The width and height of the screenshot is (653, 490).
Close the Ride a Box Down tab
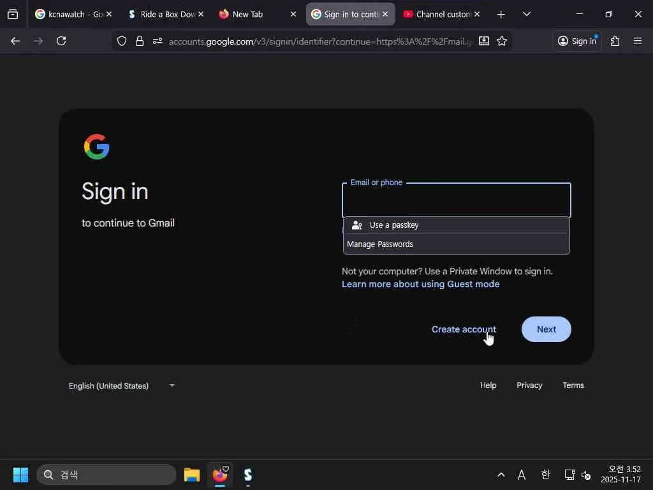click(201, 14)
